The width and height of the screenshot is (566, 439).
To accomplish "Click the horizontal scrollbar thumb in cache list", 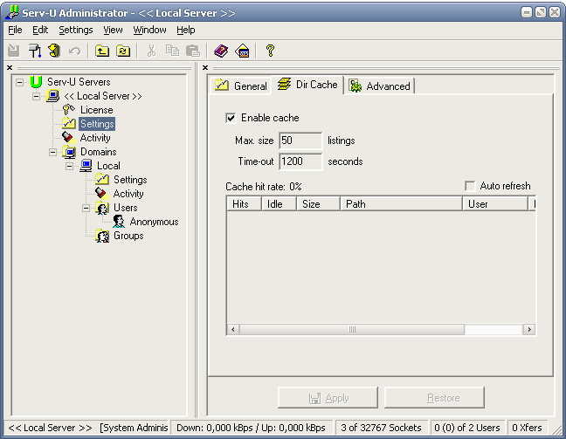I will [352, 329].
